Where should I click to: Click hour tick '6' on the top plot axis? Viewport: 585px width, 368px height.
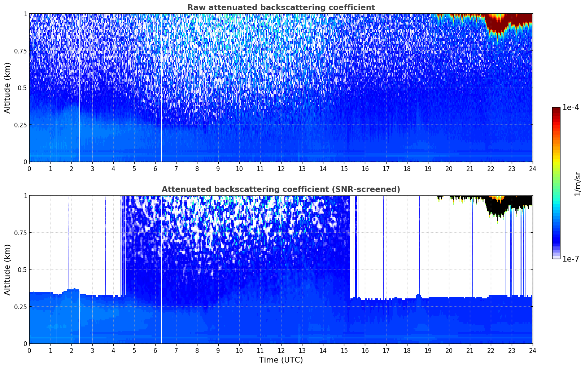pos(155,169)
